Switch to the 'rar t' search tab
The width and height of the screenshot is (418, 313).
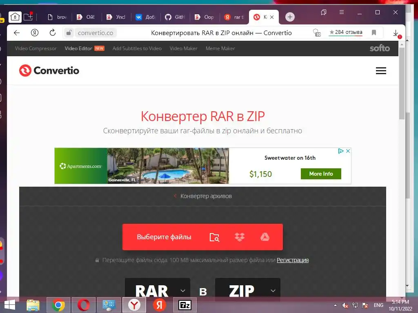[234, 17]
